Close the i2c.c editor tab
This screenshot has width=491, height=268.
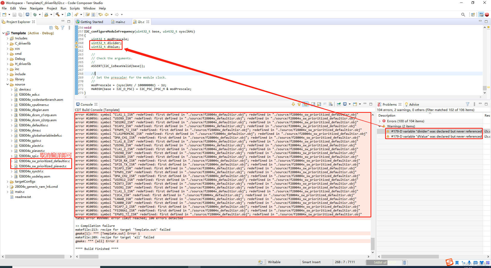[148, 22]
